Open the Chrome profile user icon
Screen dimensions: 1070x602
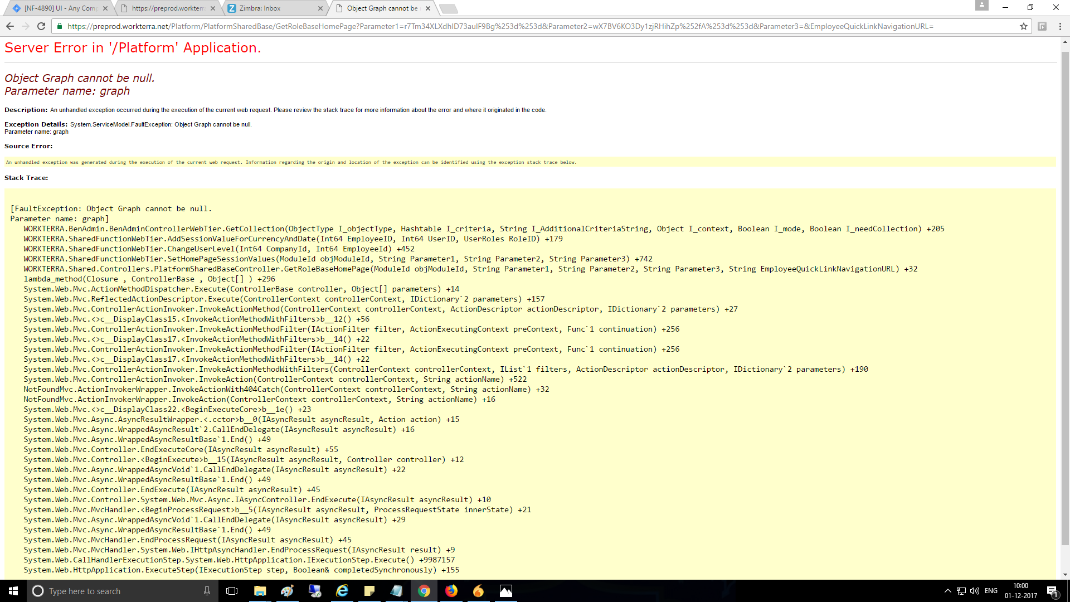tap(981, 6)
